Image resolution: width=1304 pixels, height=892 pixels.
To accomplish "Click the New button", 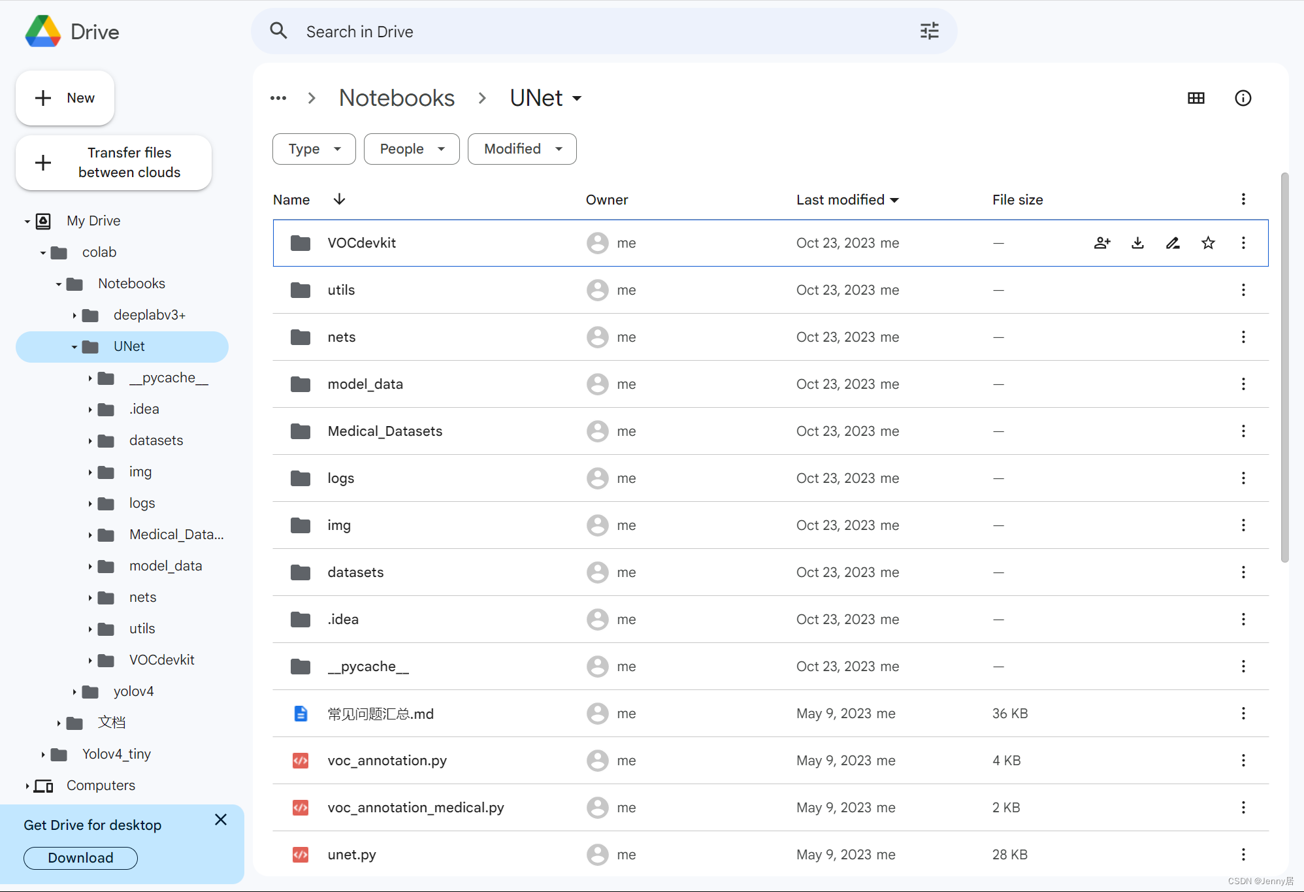I will coord(65,98).
